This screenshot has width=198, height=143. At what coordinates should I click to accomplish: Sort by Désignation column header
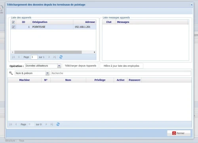[52, 22]
